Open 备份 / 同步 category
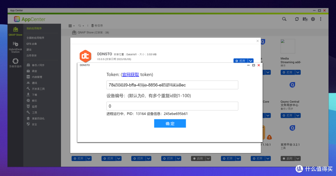Screen dimensions: 336x176 click(35, 65)
